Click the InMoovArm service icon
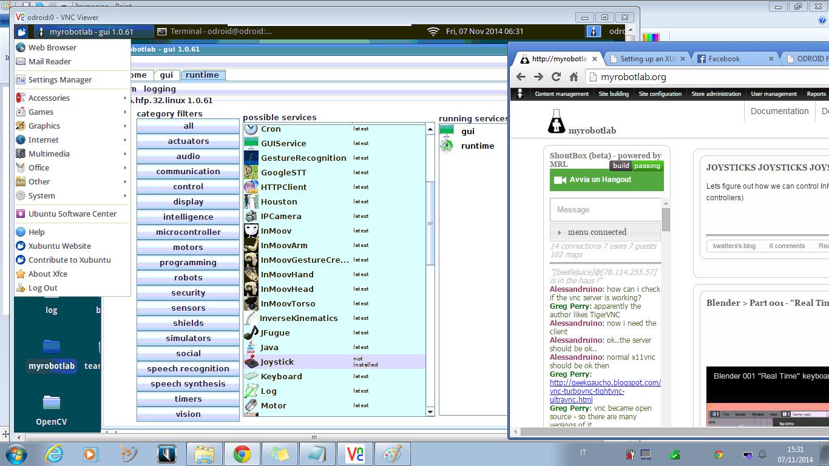This screenshot has height=466, width=829. point(251,245)
